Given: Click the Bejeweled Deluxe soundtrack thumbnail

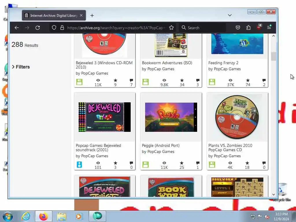Looking at the screenshot, I should (x=105, y=117).
